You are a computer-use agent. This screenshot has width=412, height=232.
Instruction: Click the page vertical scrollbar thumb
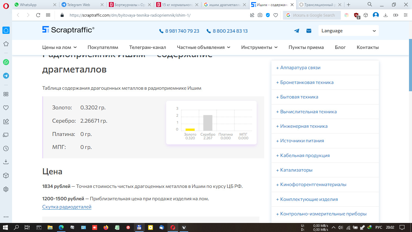point(410,65)
